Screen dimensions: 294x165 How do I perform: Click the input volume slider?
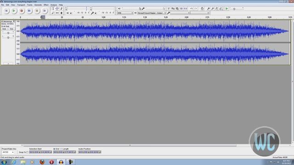(155, 9)
